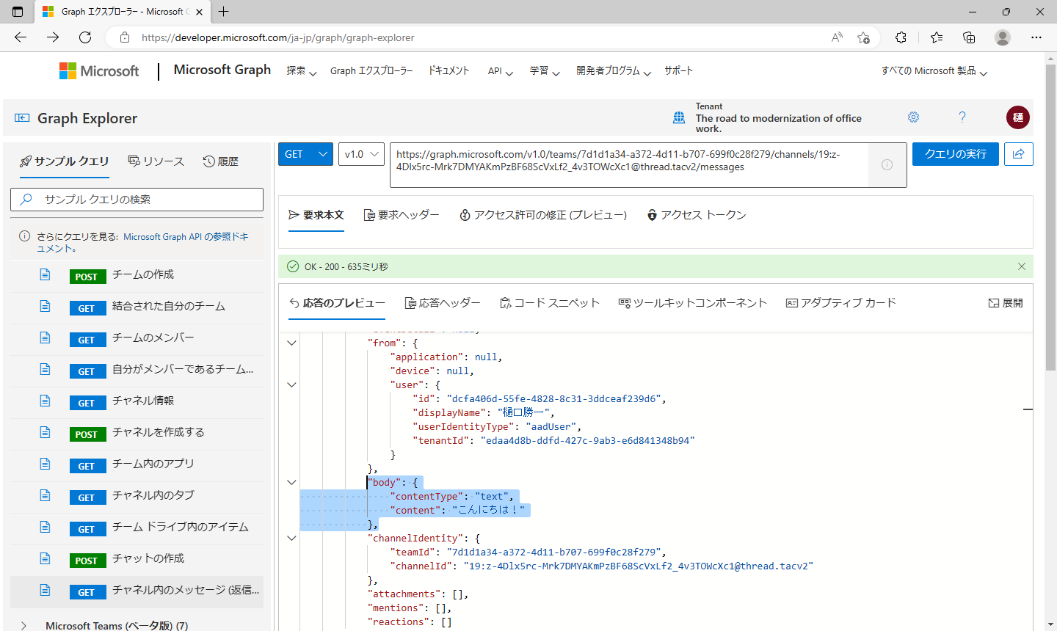Open the 要求ヘッダー tab

pos(402,215)
